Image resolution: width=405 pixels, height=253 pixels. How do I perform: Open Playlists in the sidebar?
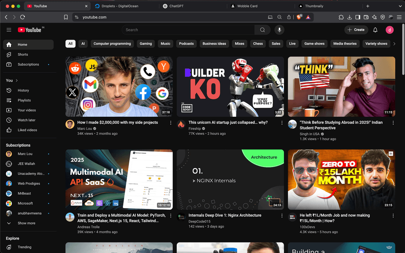click(28, 100)
